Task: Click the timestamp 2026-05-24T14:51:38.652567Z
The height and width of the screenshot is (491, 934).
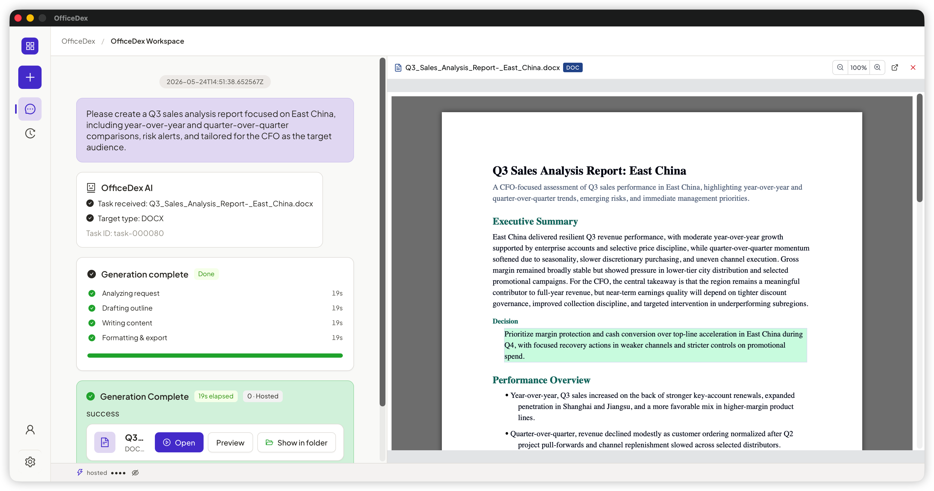Action: click(215, 81)
